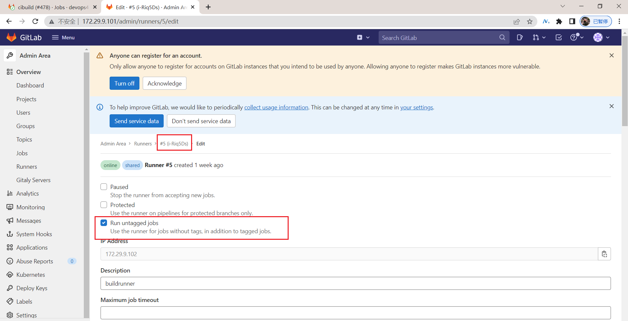Click the Deploy Keys key icon
The image size is (628, 321).
(x=10, y=288)
